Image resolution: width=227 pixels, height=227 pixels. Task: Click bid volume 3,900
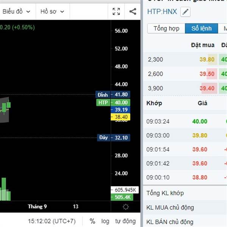pyautogui.click(x=155, y=88)
